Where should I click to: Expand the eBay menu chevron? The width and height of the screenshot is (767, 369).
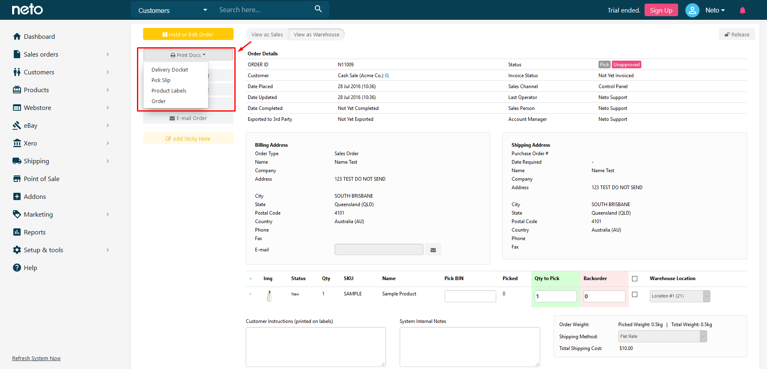(107, 125)
